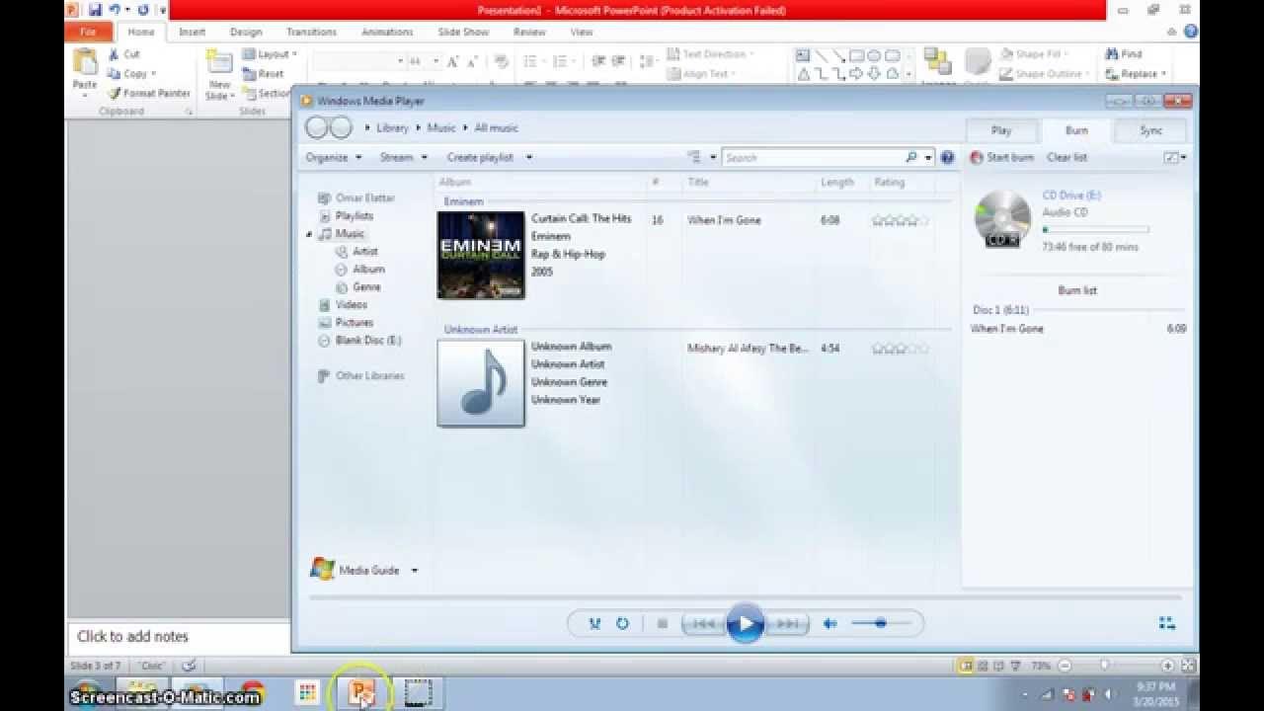Open PowerPoint Insert tab
The height and width of the screenshot is (711, 1264).
[x=193, y=32]
